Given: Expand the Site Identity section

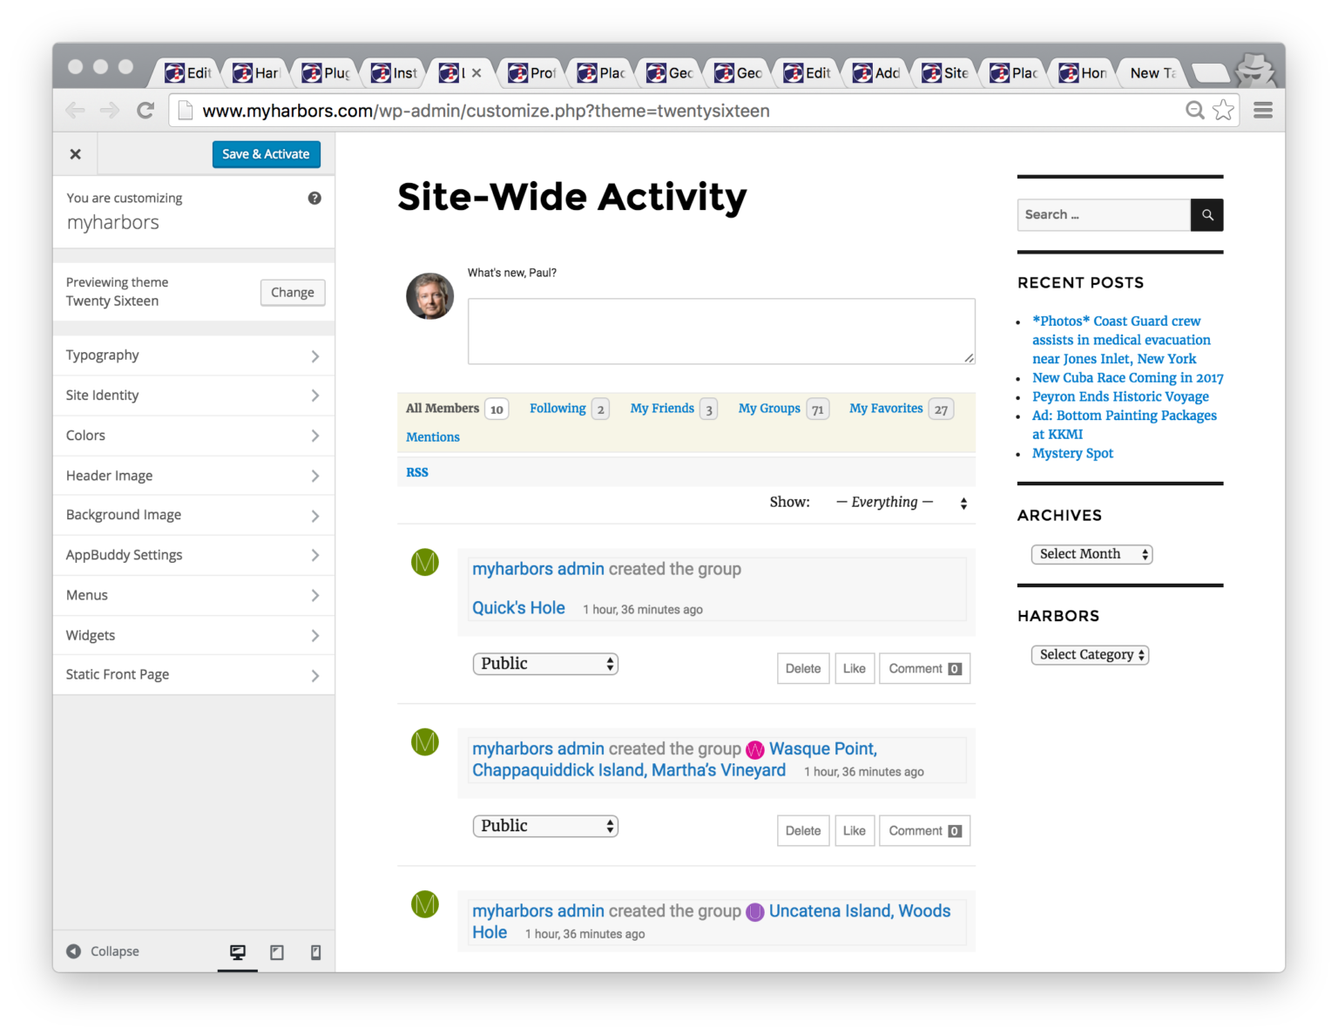Looking at the screenshot, I should [193, 396].
